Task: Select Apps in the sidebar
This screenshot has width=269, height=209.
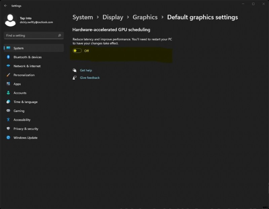Action: tap(34, 84)
